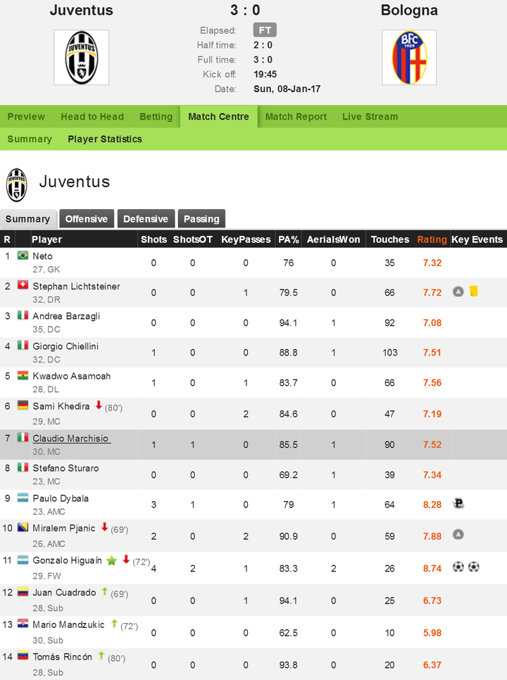The width and height of the screenshot is (507, 680).
Task: Switch to the Offensive stats tab
Action: pyautogui.click(x=87, y=218)
